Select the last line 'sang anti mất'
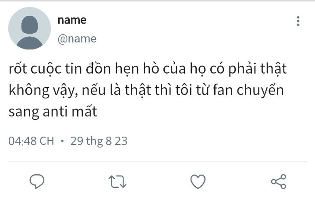Screen dimensions: 315x201 click(x=53, y=112)
